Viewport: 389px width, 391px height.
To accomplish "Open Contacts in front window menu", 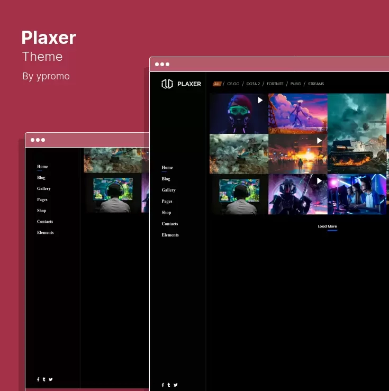I will 170,224.
